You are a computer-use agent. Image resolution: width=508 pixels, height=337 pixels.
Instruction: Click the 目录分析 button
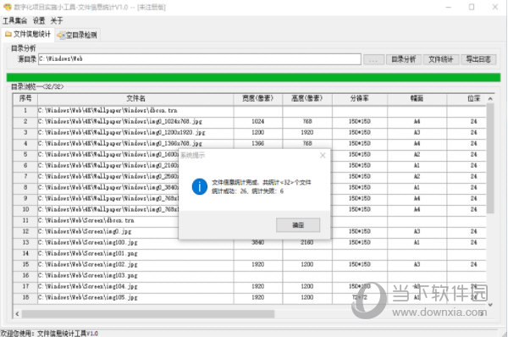point(404,59)
